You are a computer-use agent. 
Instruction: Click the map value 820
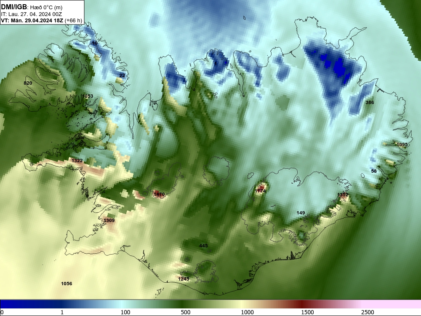(x=28, y=83)
